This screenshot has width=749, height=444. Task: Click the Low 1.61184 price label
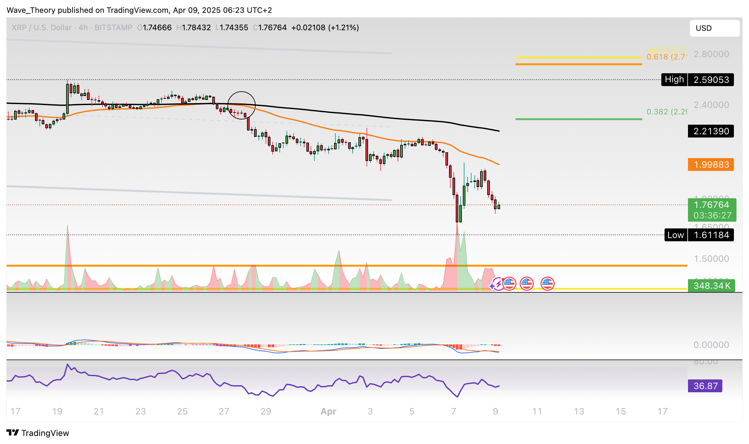tap(699, 235)
